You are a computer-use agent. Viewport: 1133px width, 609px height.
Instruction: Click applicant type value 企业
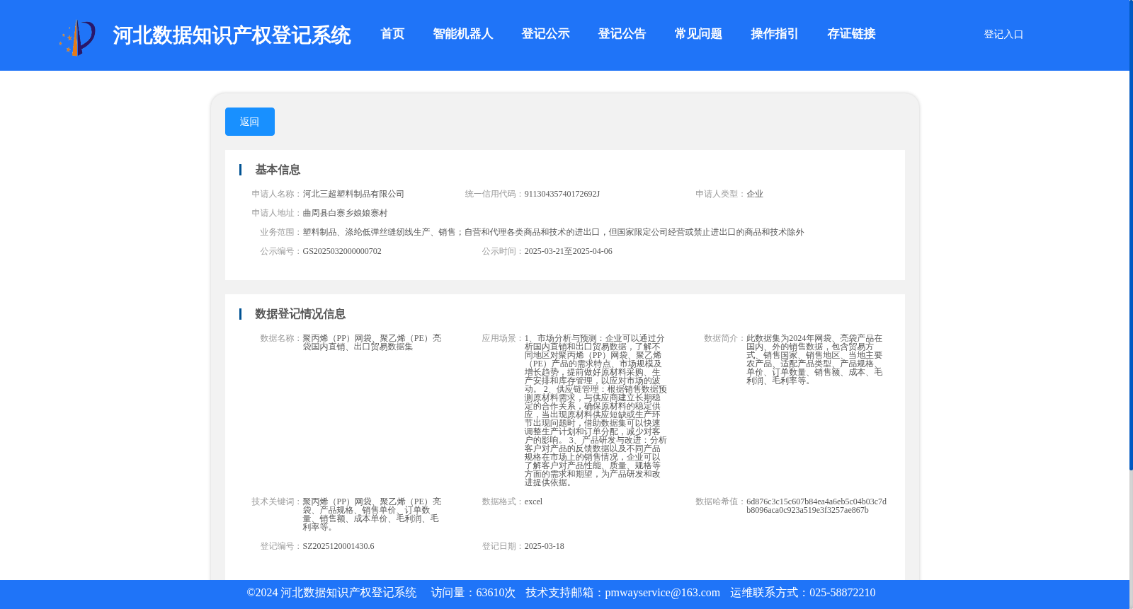[x=755, y=194]
